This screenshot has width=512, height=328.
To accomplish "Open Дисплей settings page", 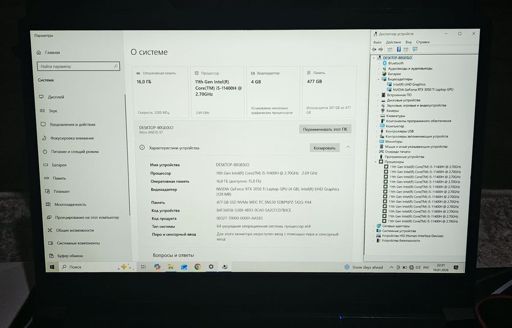I will pyautogui.click(x=52, y=97).
